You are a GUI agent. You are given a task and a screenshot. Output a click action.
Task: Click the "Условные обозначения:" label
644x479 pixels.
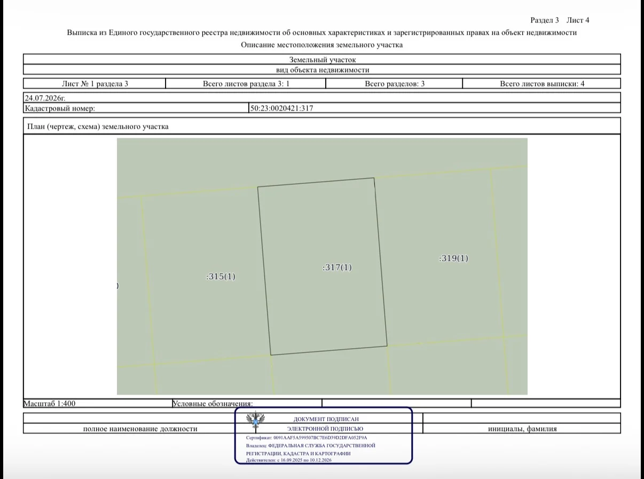(x=213, y=404)
